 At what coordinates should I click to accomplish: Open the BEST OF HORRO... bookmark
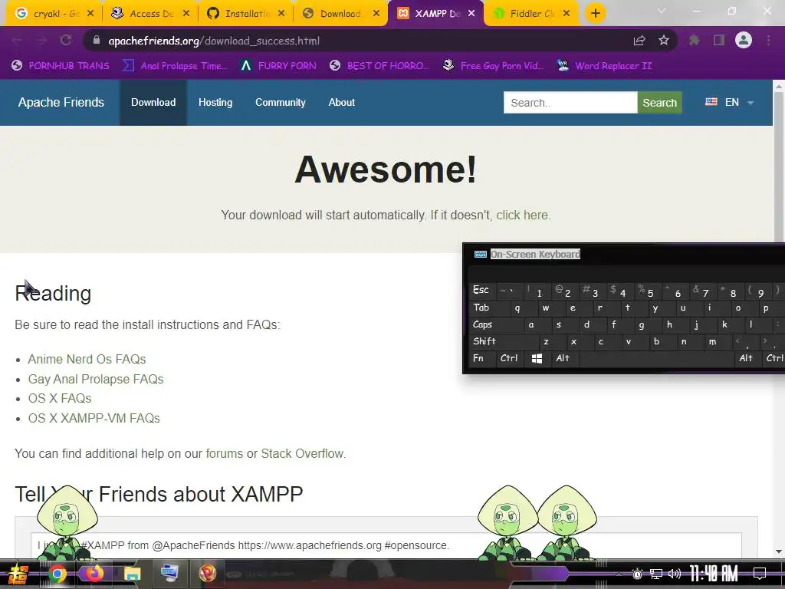tap(379, 66)
